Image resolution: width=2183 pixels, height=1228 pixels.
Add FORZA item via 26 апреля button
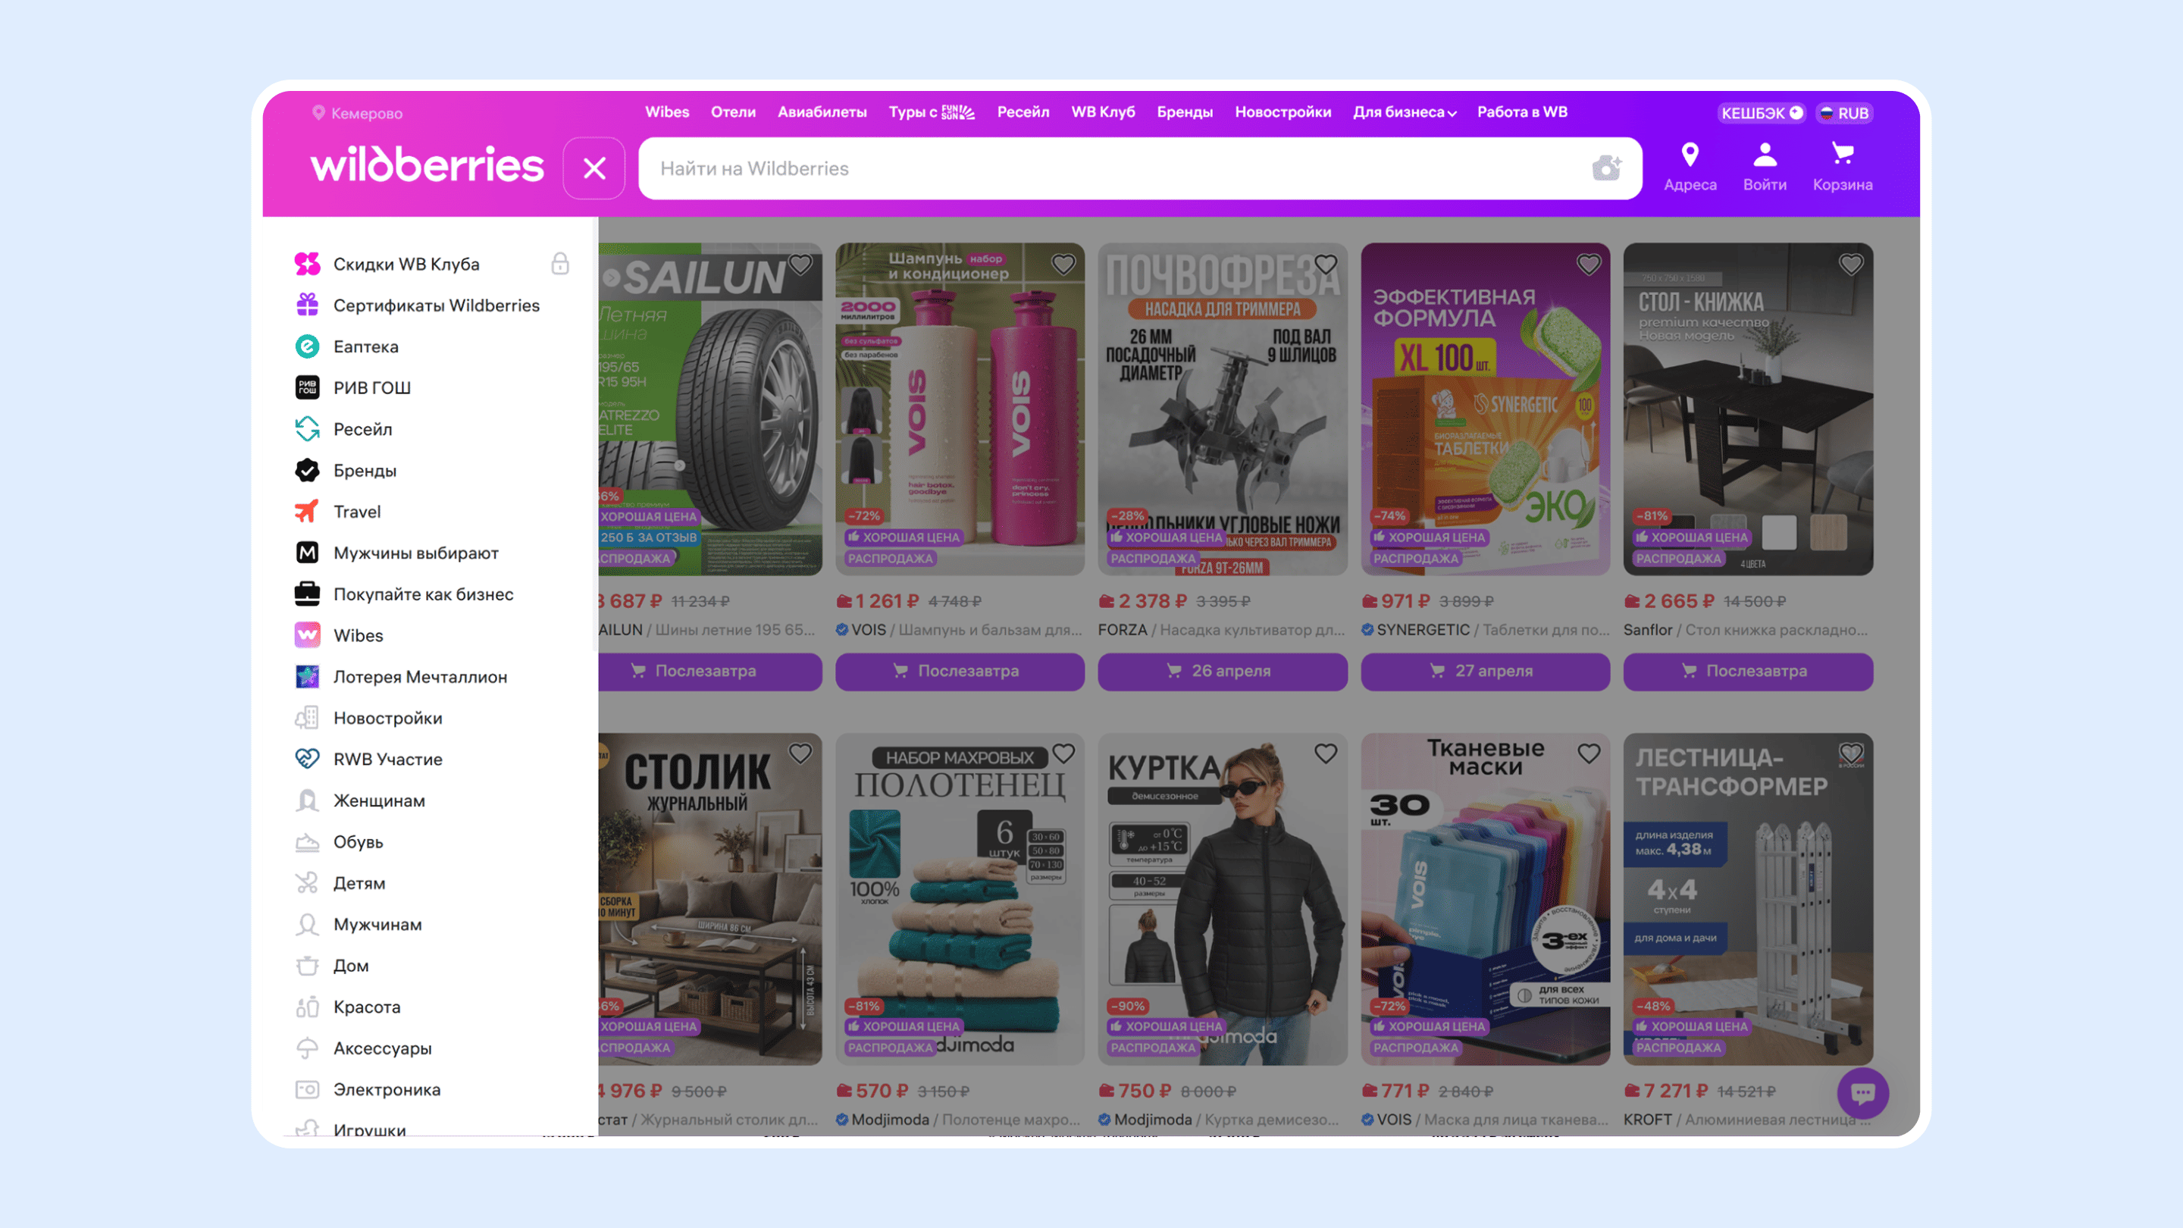point(1222,671)
